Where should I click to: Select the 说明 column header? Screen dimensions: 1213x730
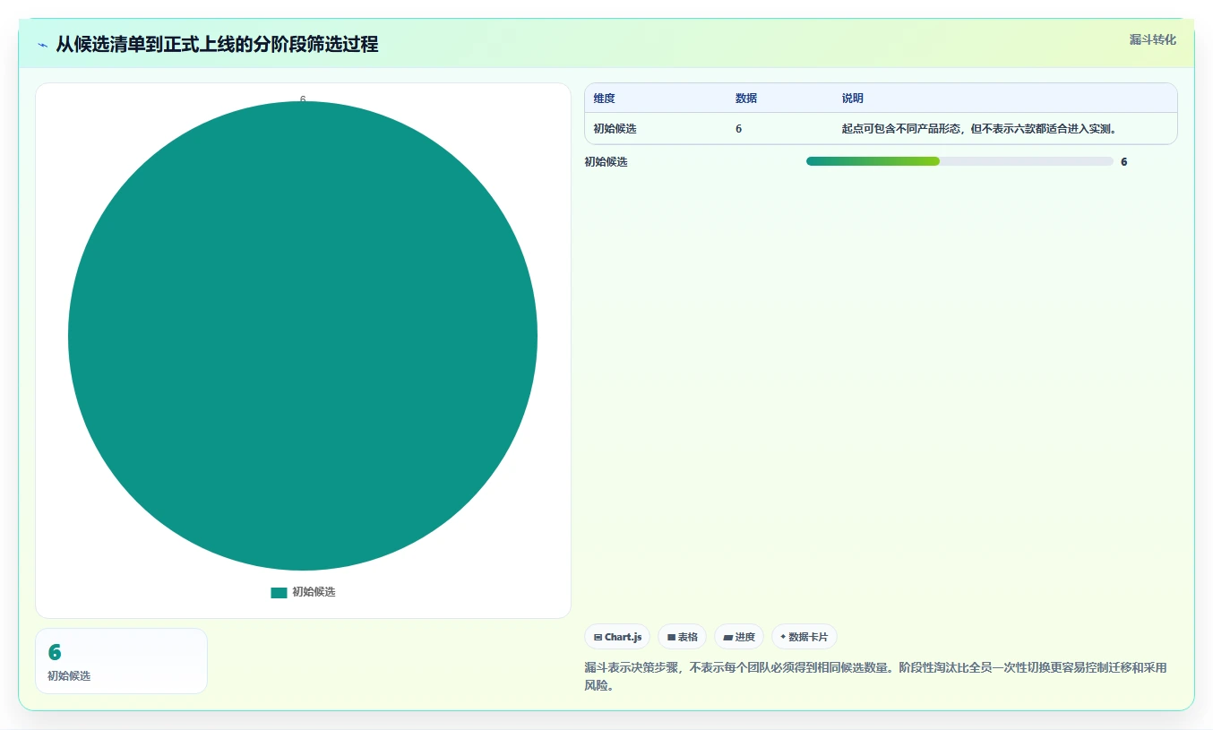(852, 99)
